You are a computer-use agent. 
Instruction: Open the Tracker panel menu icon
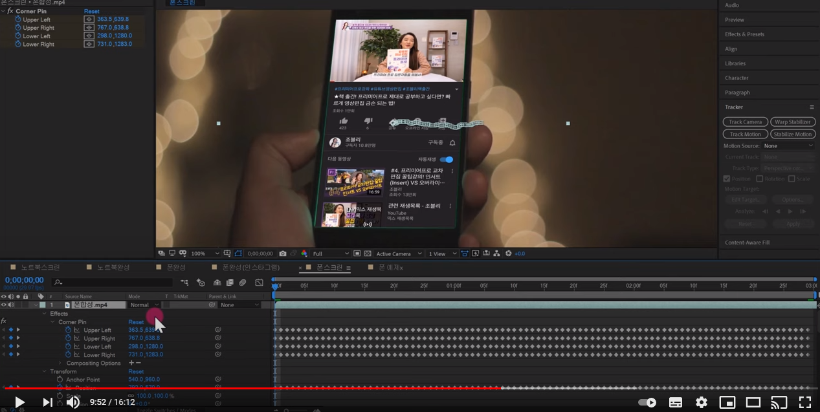click(812, 107)
